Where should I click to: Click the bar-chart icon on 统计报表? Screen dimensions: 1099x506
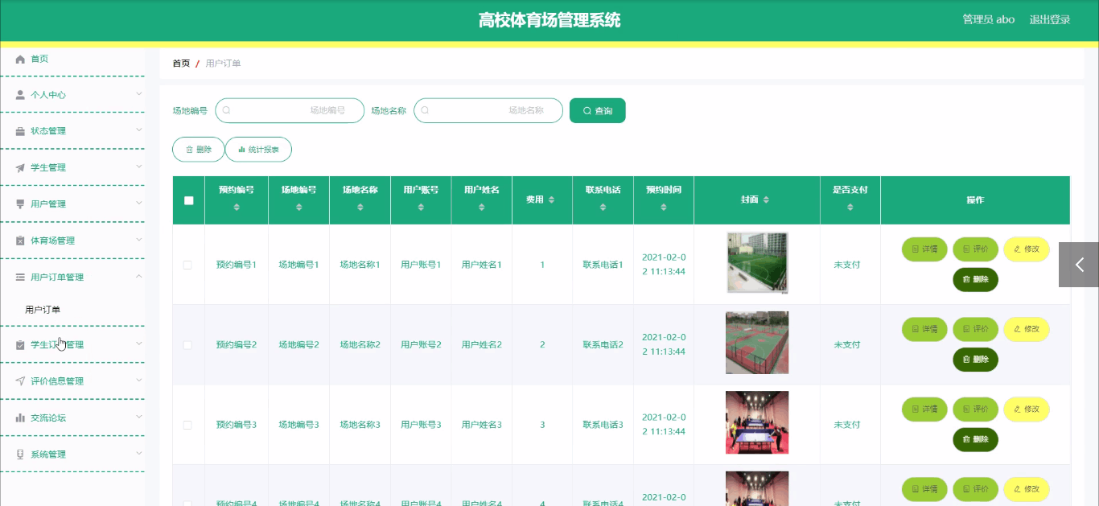(241, 149)
